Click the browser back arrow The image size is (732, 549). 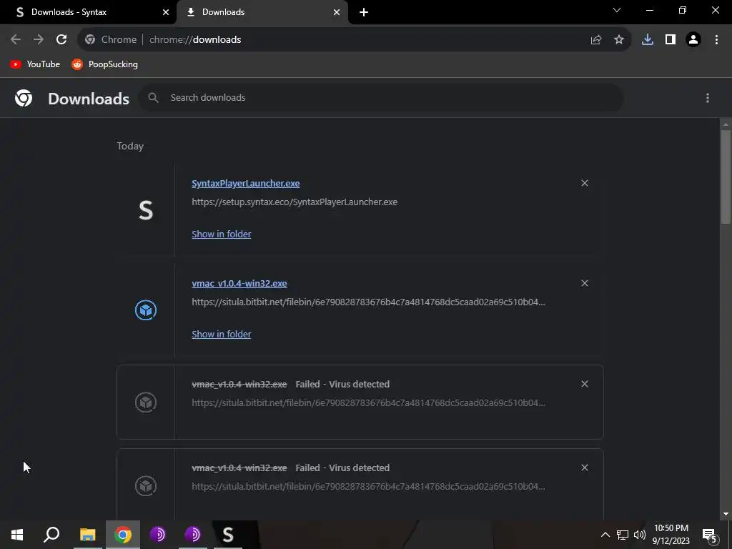[16, 40]
